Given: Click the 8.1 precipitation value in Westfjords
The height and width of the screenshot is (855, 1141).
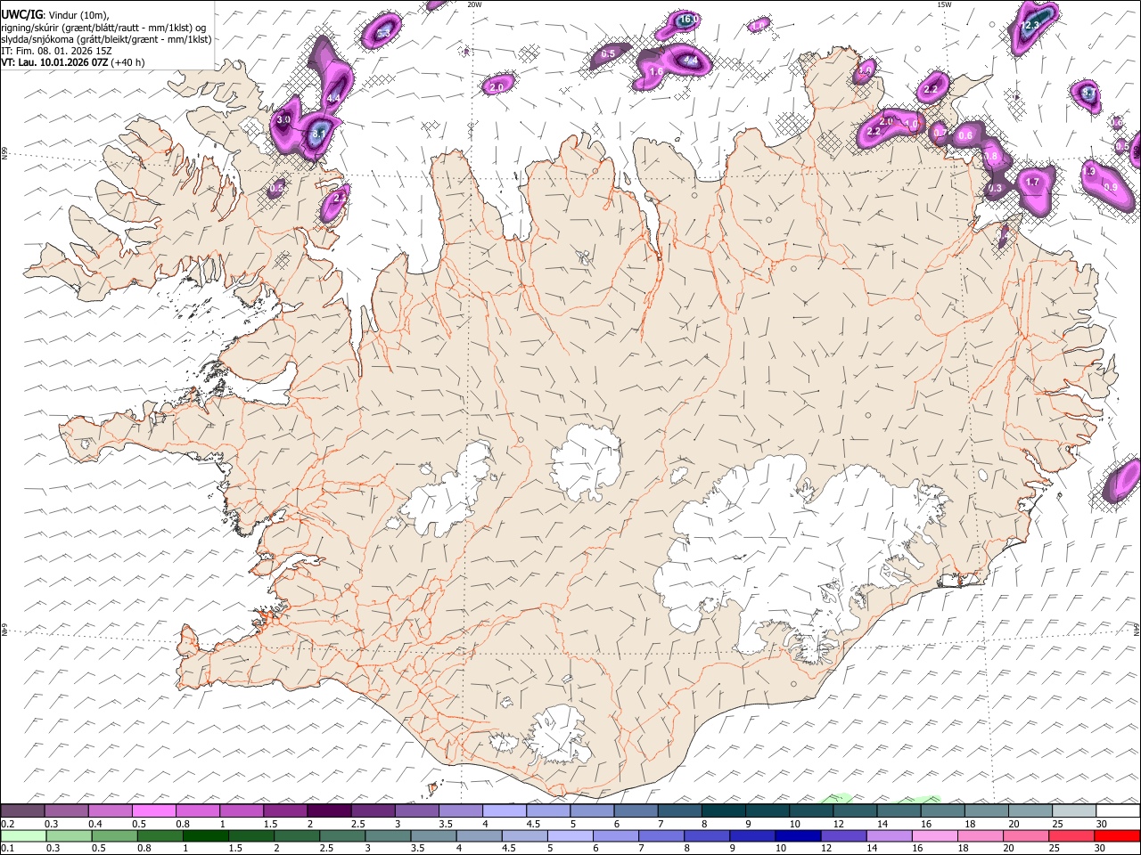Looking at the screenshot, I should (318, 134).
